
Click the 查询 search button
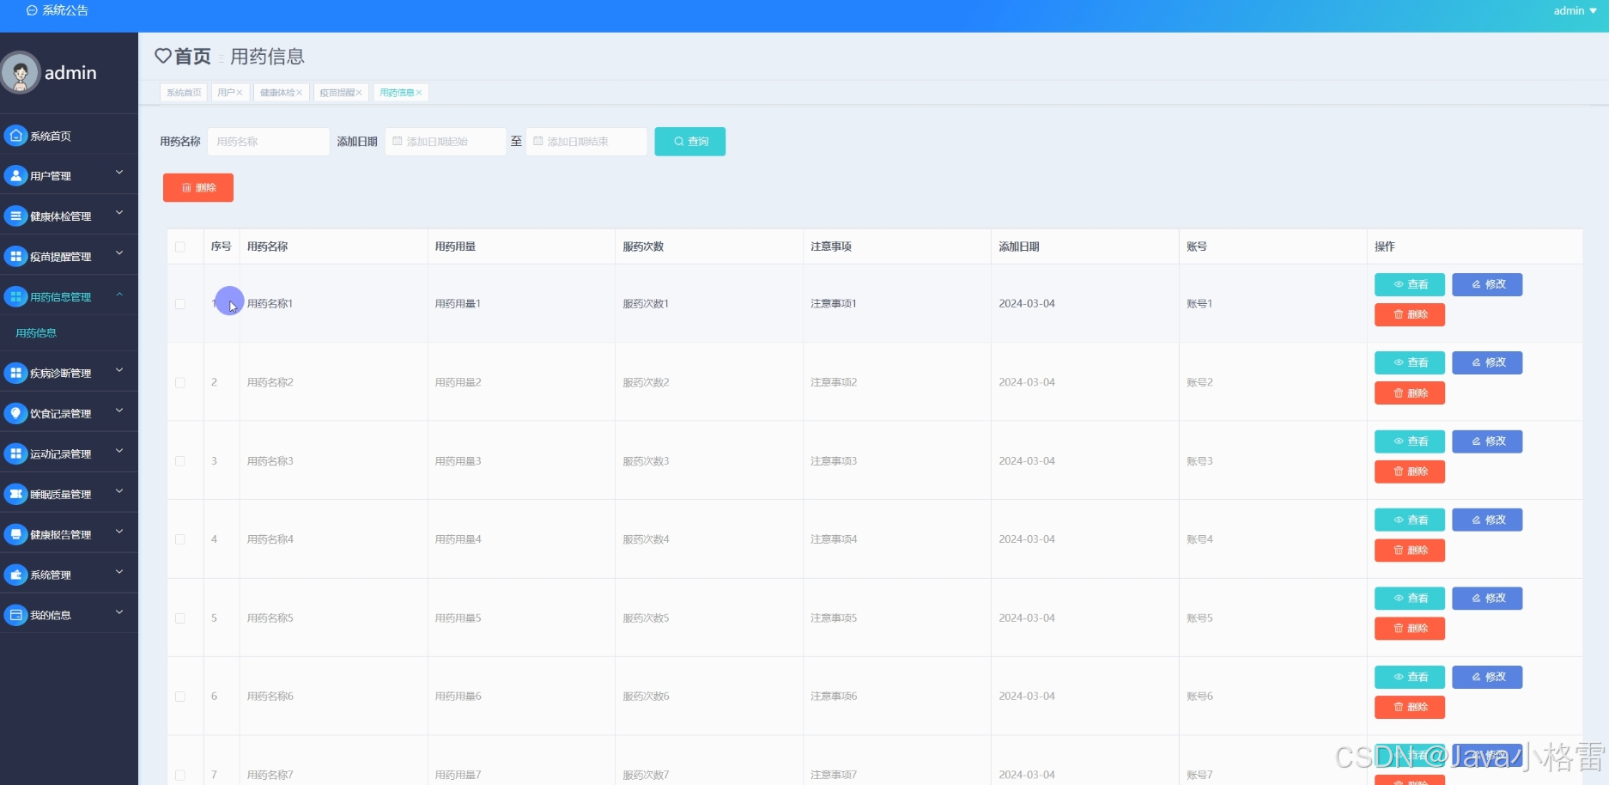pos(689,141)
